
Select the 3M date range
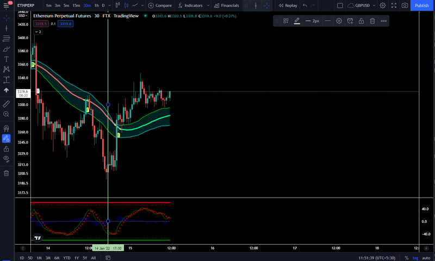coord(48,258)
